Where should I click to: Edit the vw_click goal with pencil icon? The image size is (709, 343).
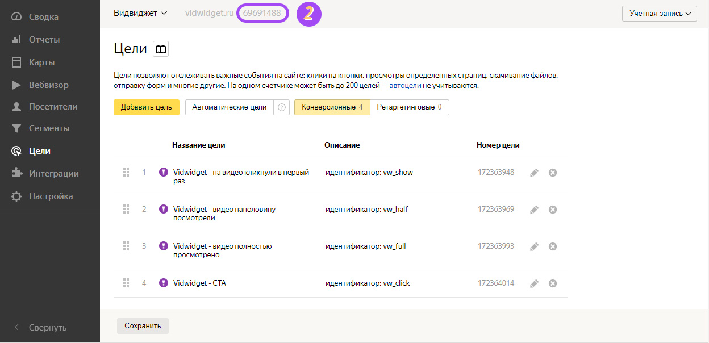pyautogui.click(x=534, y=283)
